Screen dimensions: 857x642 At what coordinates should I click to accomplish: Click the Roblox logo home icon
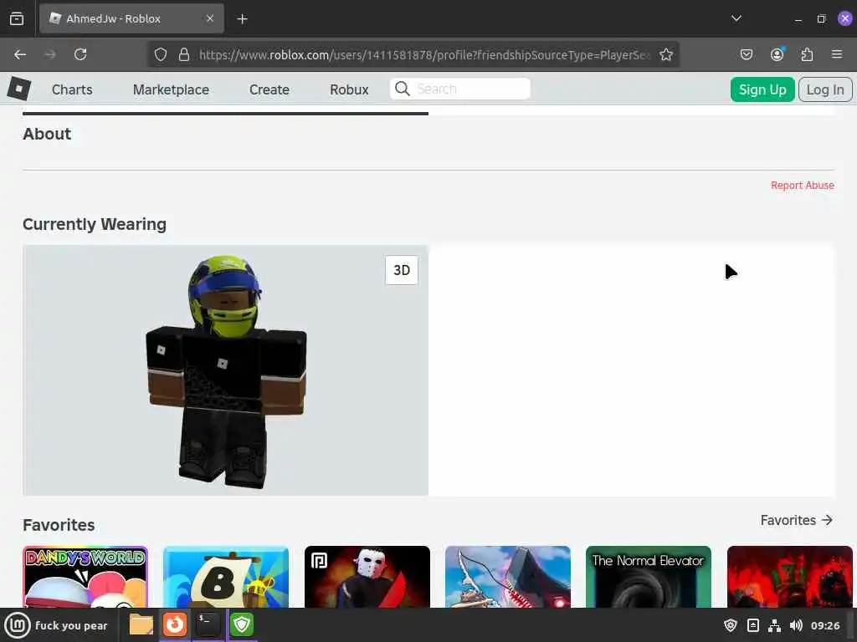pyautogui.click(x=18, y=89)
